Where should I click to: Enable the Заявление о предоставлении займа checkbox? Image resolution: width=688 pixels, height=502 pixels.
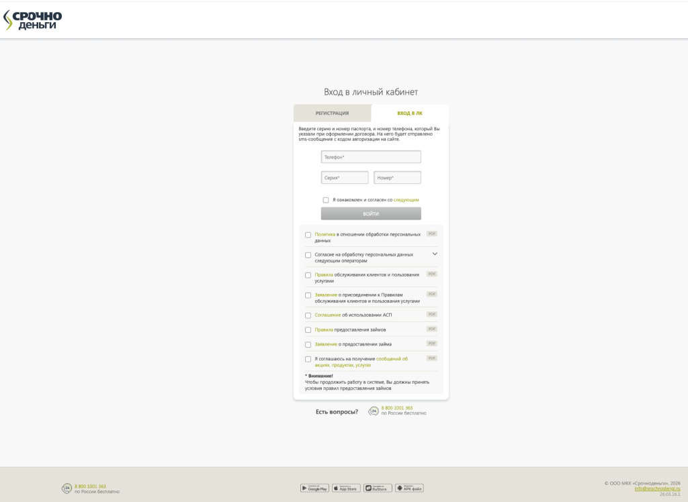[x=308, y=344]
